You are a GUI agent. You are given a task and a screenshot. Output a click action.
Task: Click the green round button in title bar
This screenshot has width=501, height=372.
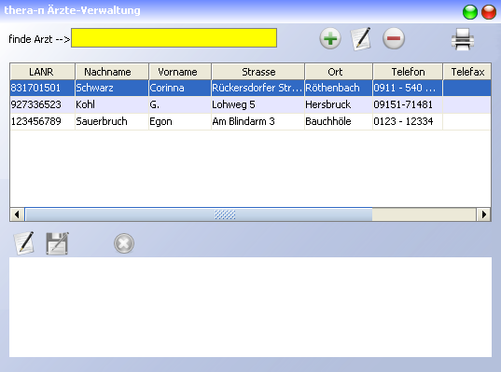click(x=469, y=12)
